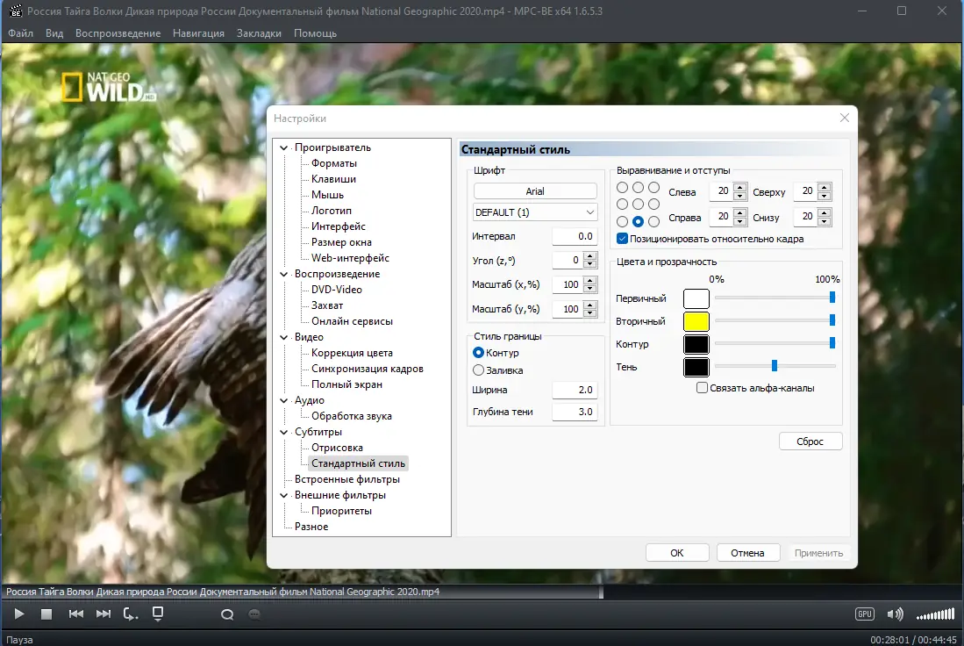Select the bottom-left alignment radio button
964x646 pixels.
tap(622, 221)
